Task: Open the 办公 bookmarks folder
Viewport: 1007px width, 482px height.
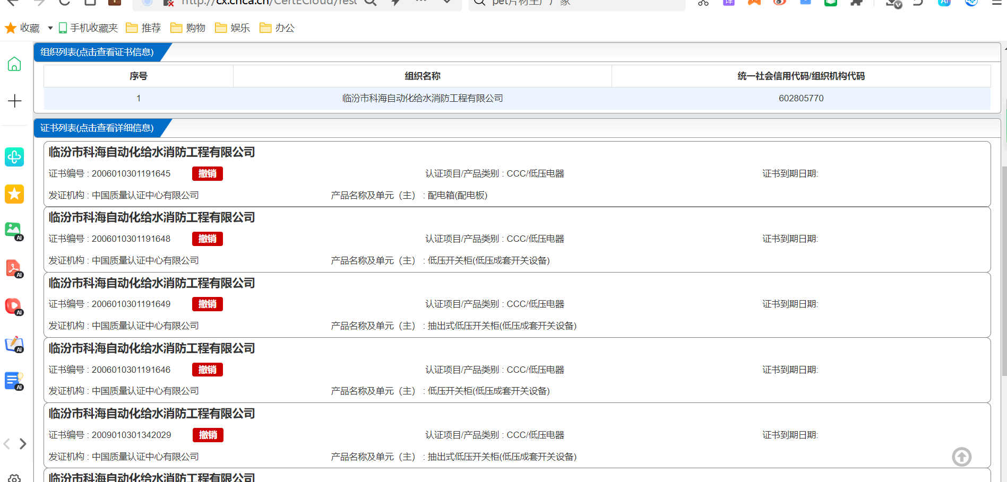Action: click(x=277, y=28)
